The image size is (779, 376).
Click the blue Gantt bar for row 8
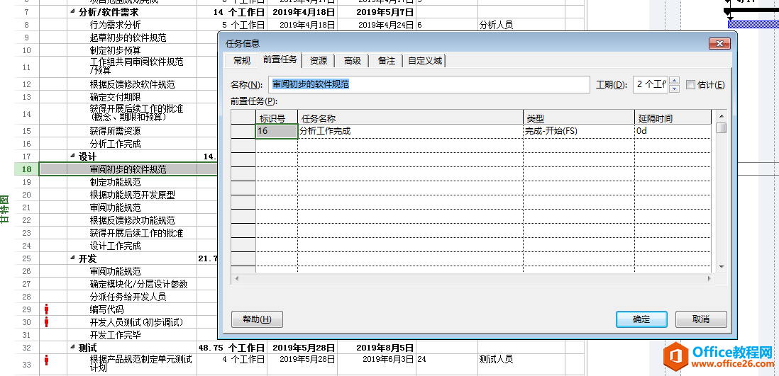pyautogui.click(x=753, y=24)
